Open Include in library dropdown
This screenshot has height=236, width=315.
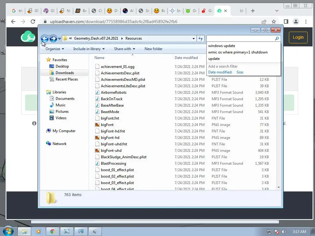pyautogui.click(x=89, y=49)
